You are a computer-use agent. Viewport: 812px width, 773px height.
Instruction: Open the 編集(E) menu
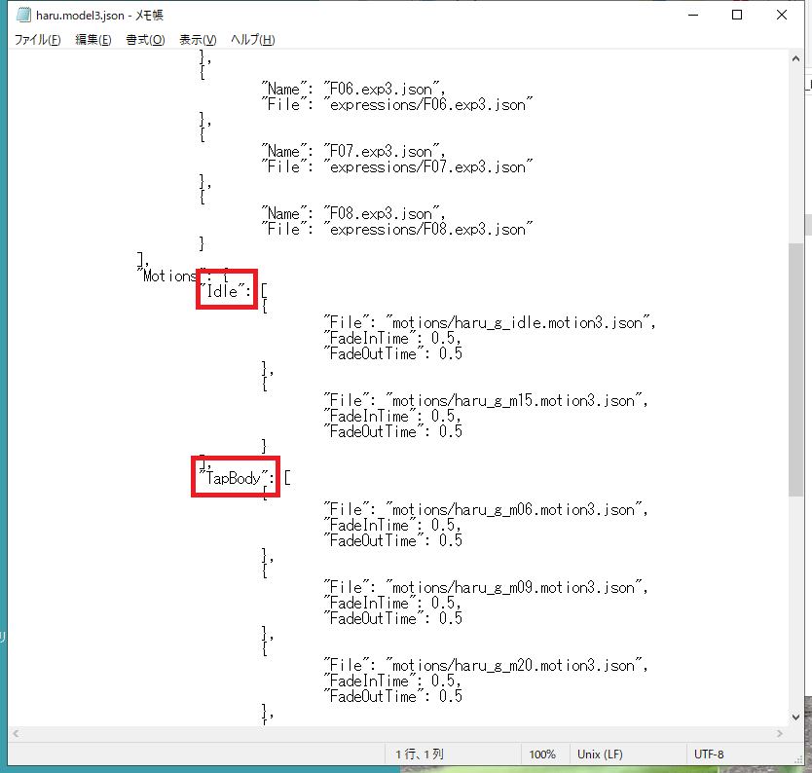coord(93,40)
